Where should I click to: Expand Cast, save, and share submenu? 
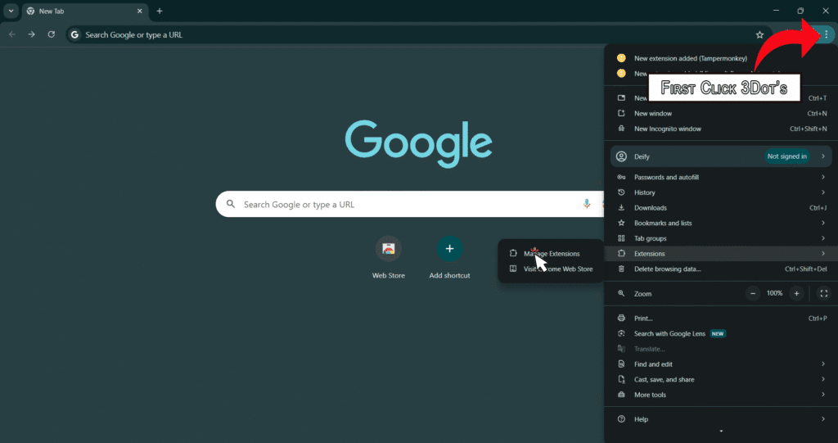coord(721,380)
